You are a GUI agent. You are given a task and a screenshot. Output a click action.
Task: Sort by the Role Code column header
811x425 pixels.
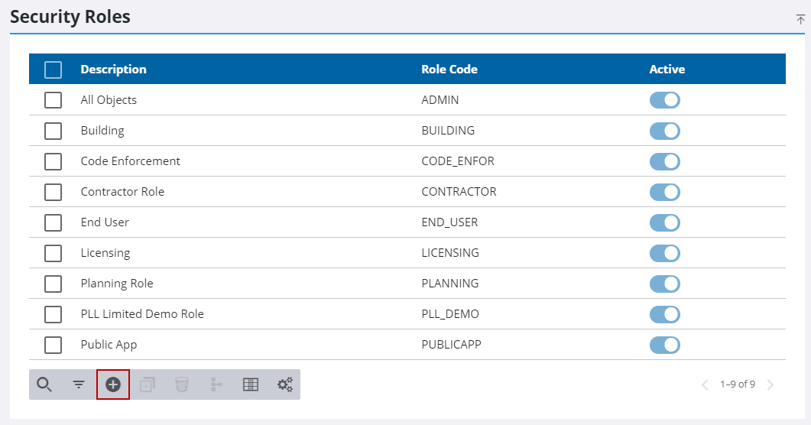(449, 70)
